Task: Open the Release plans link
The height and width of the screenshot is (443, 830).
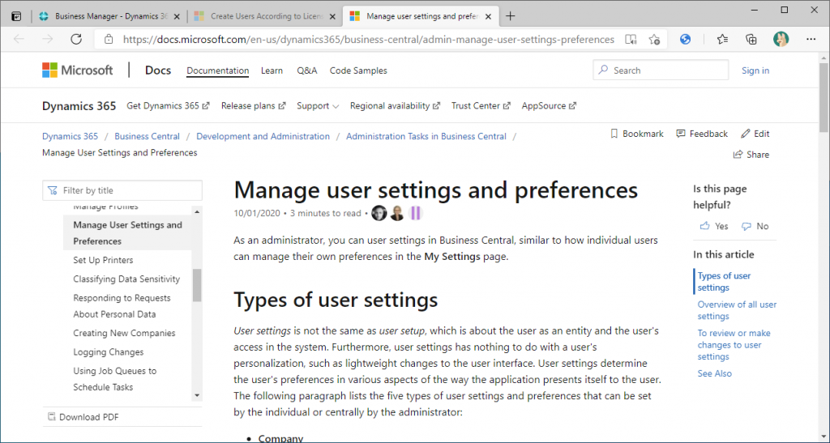Action: [x=253, y=106]
